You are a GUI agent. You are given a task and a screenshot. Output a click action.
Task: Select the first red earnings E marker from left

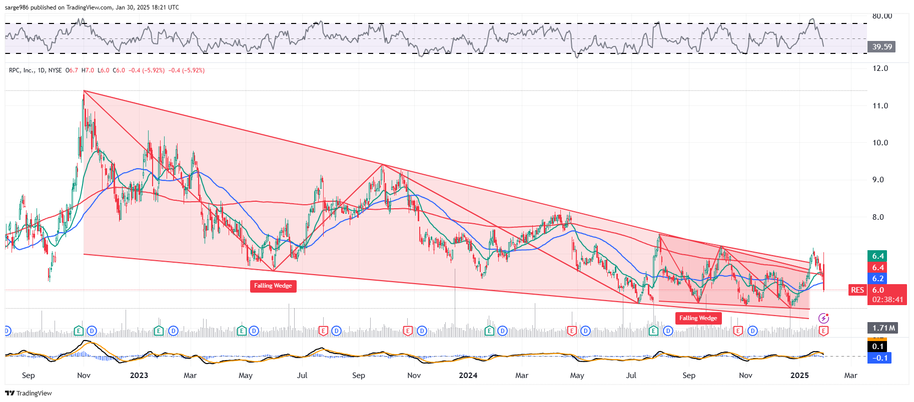(x=323, y=331)
